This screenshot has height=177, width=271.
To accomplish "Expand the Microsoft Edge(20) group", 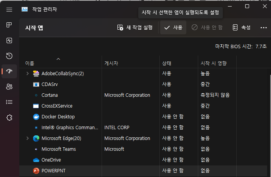I will pos(27,138).
